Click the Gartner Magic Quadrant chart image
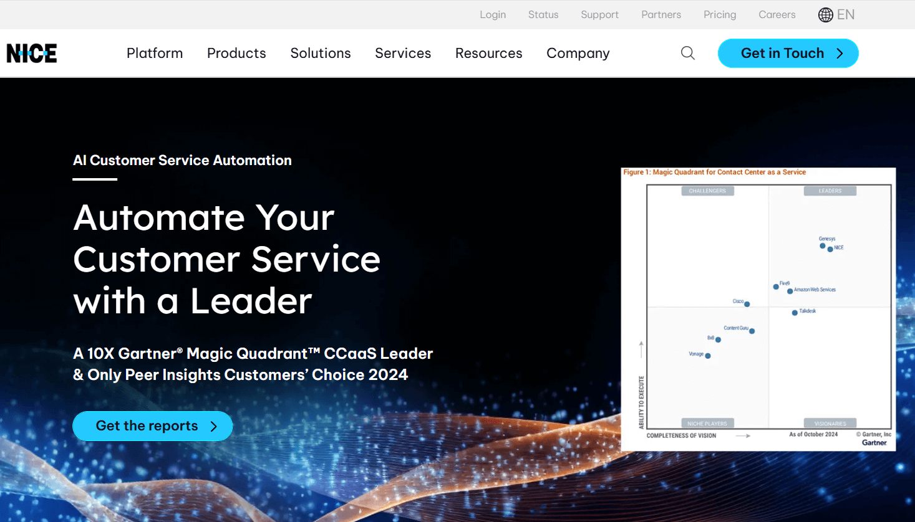The height and width of the screenshot is (522, 915). 758,309
